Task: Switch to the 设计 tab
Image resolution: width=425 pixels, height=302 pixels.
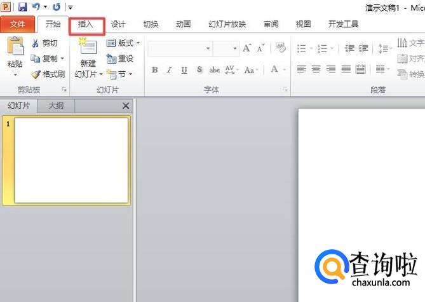Action: coord(118,24)
